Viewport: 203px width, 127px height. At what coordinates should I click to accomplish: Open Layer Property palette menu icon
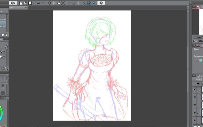tap(194, 45)
